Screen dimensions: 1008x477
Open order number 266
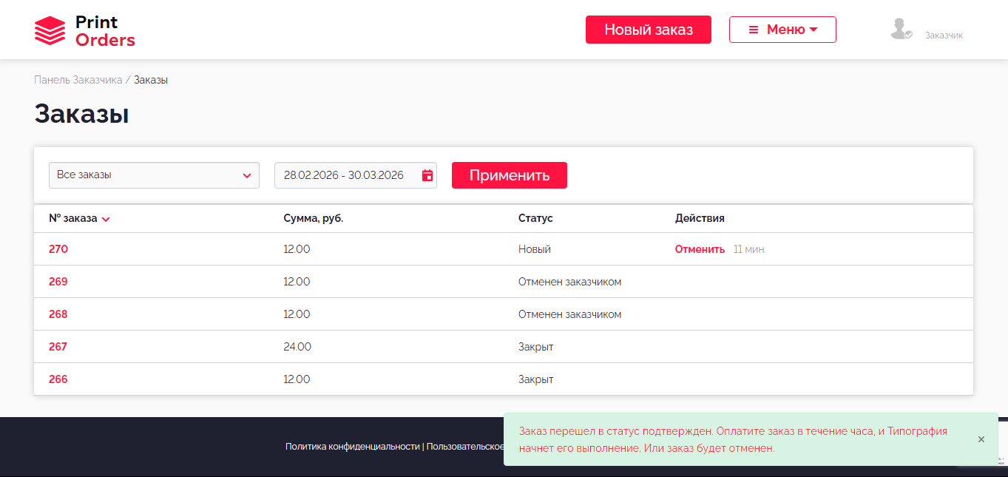pos(58,379)
